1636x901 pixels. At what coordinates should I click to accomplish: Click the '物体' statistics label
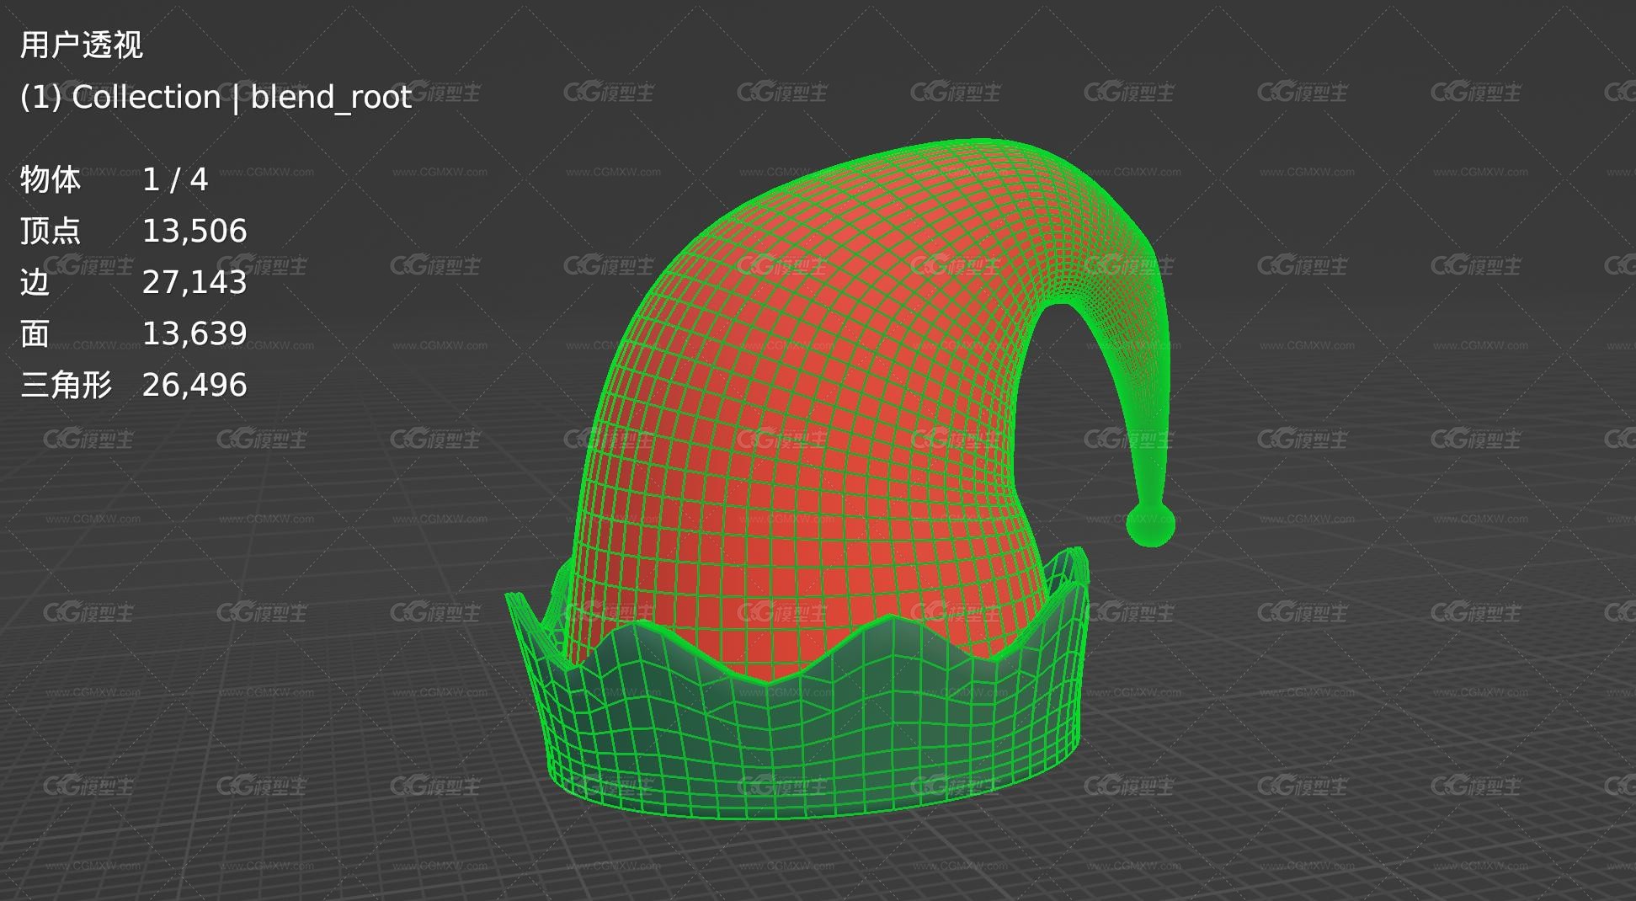[51, 179]
